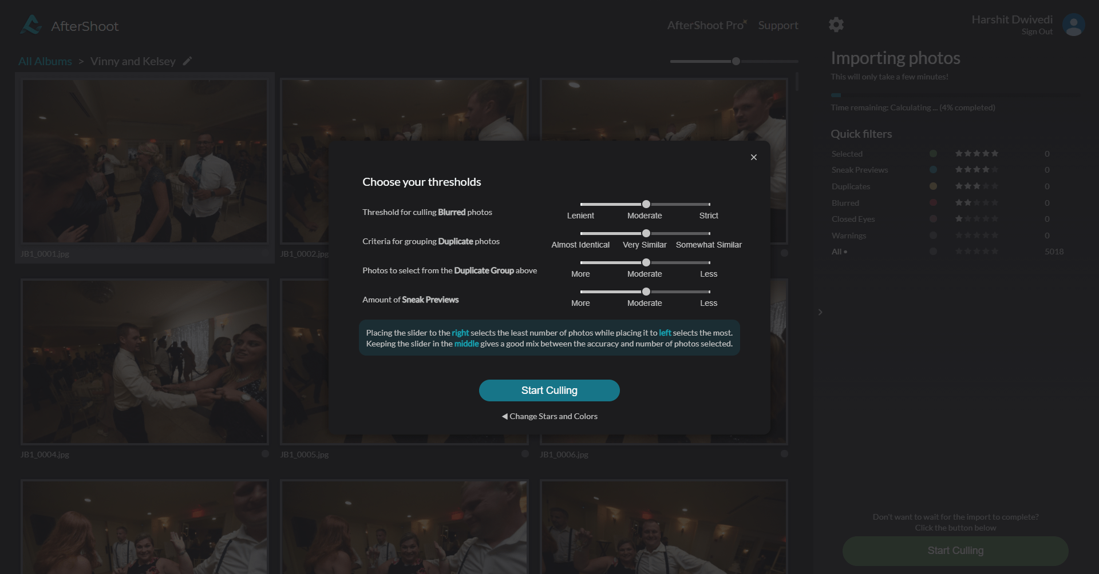Click one-star rating for Closed Eyes
Viewport: 1099px width, 574px height.
(977, 218)
